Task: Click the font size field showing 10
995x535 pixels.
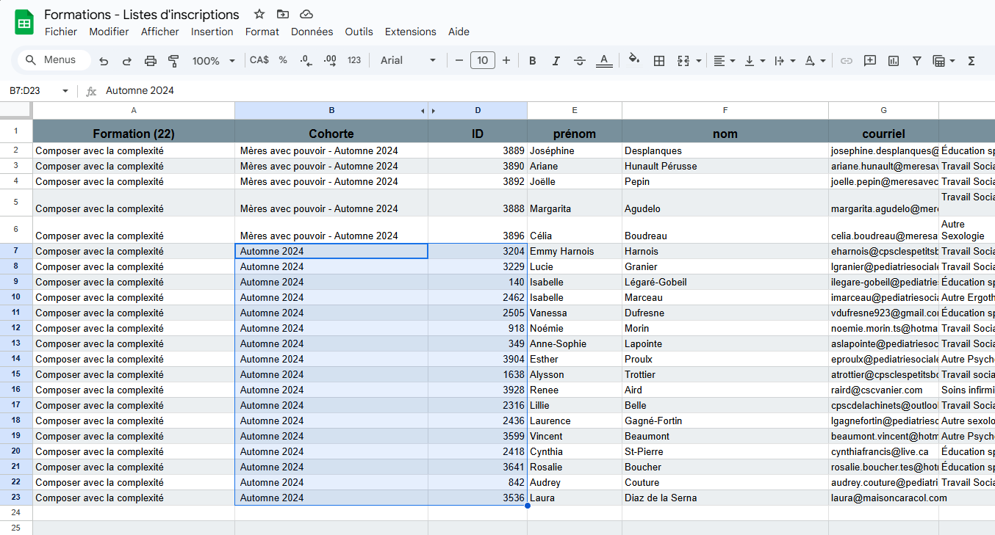Action: pos(482,61)
